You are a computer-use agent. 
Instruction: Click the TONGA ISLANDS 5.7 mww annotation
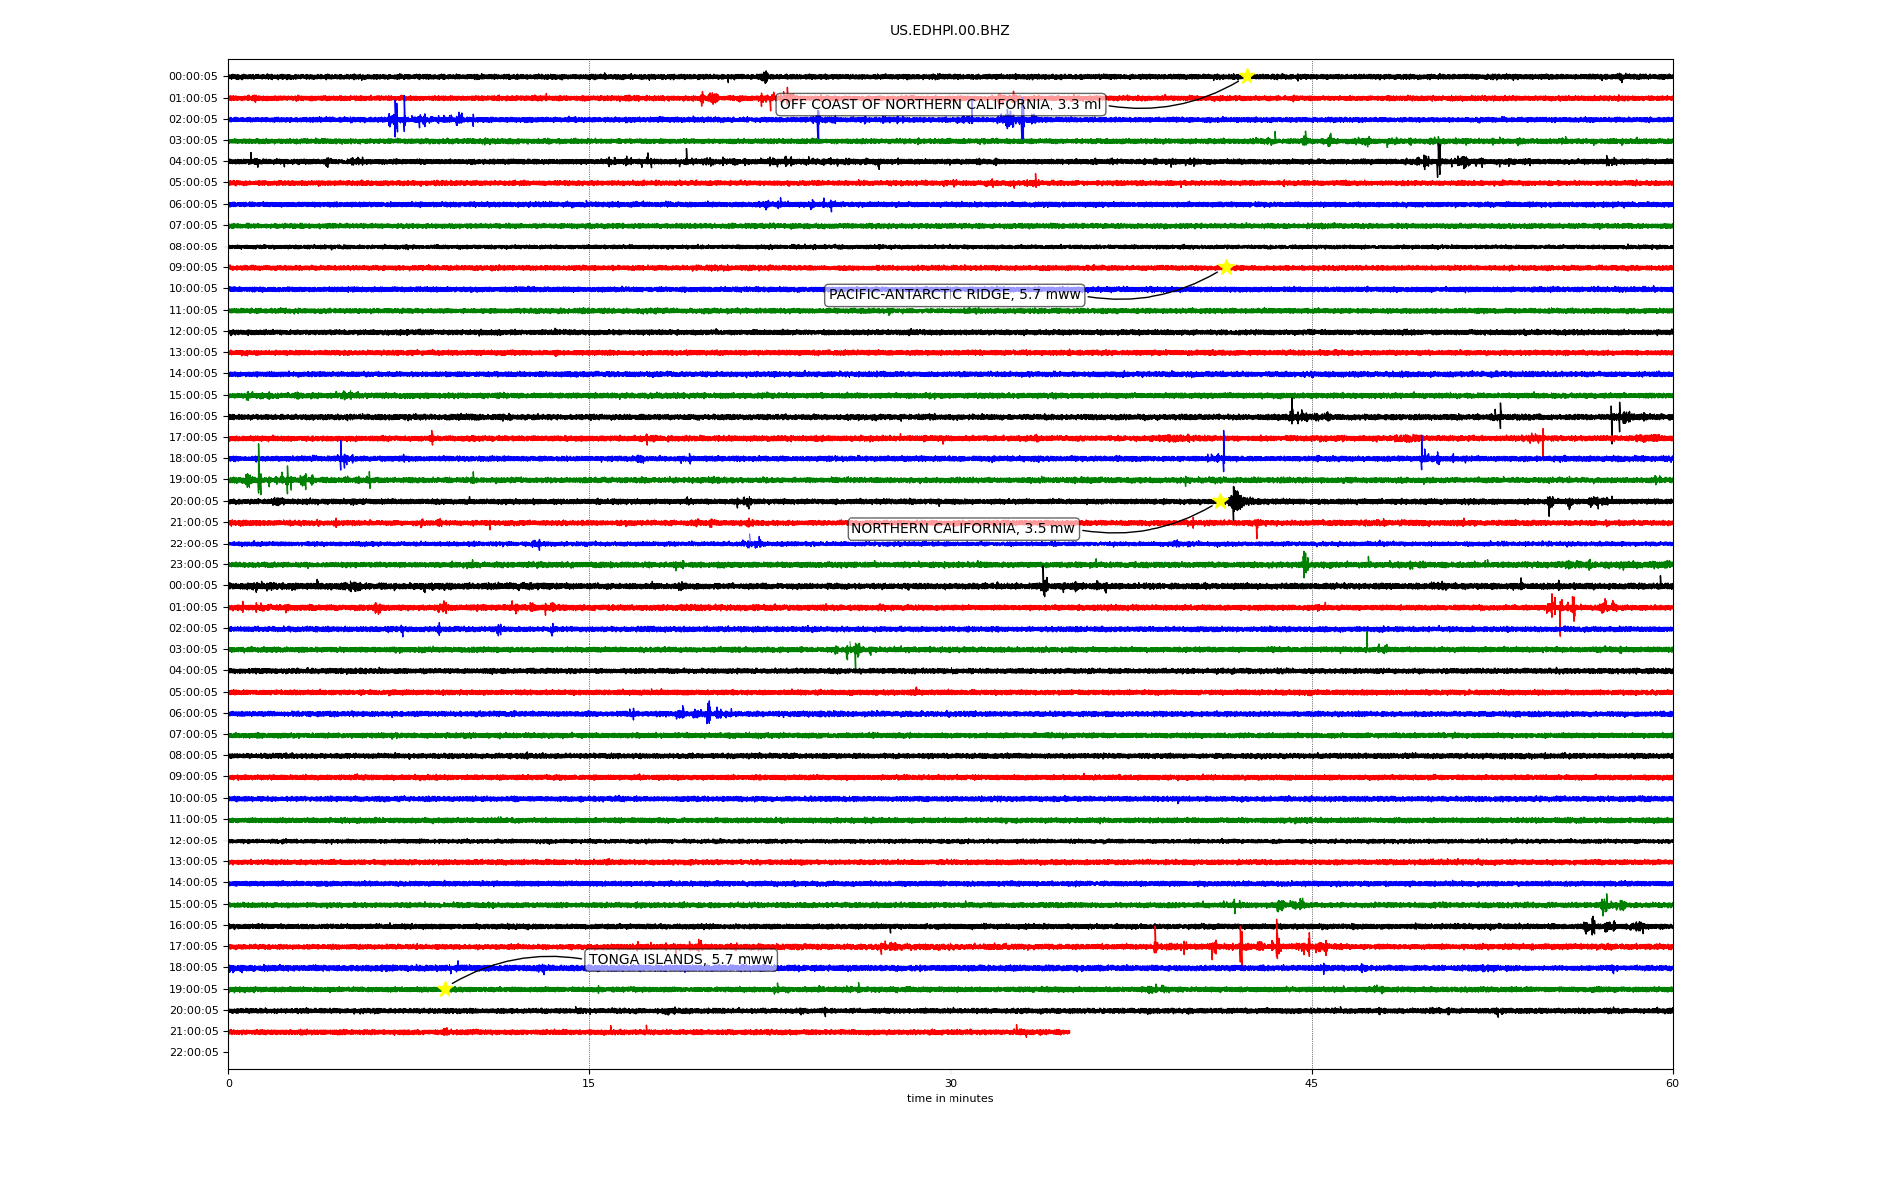[x=680, y=960]
